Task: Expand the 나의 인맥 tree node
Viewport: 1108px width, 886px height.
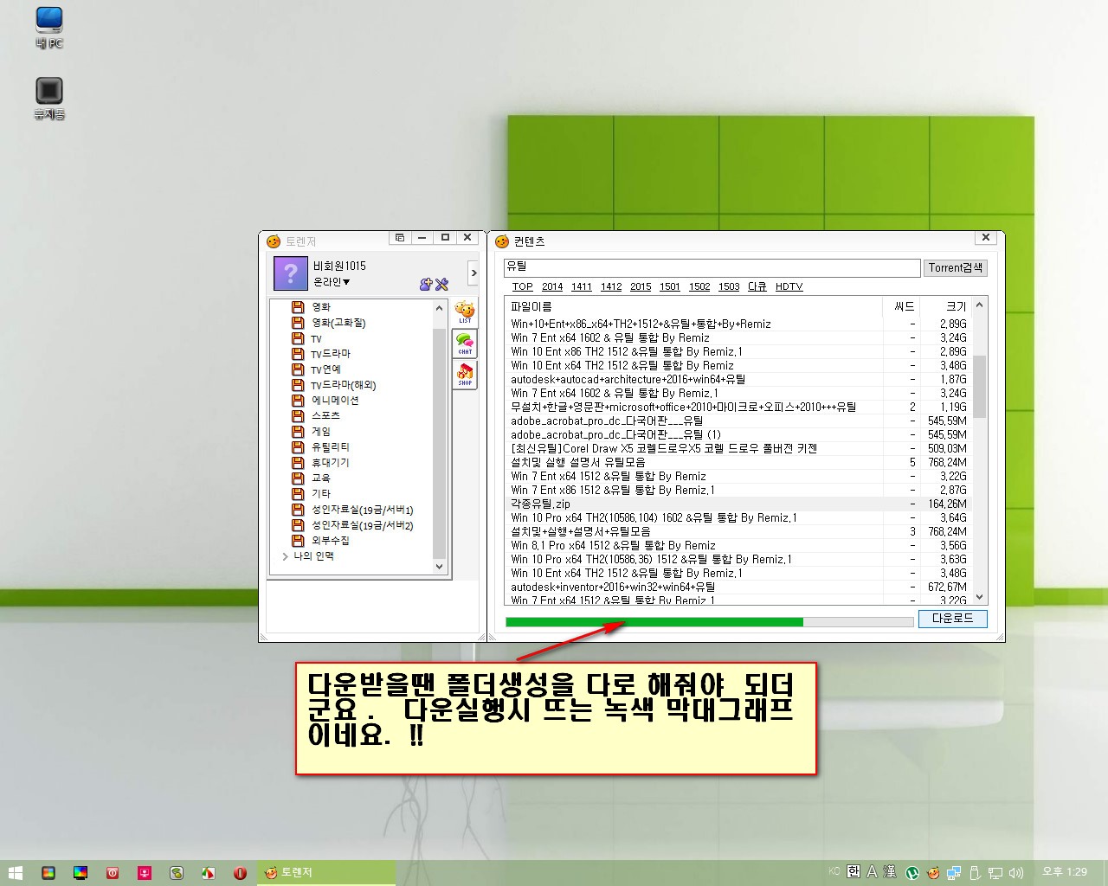Action: point(286,556)
